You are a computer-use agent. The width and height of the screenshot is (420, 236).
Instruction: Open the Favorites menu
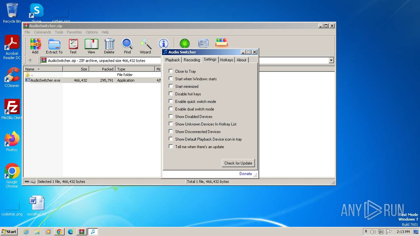pos(74,32)
